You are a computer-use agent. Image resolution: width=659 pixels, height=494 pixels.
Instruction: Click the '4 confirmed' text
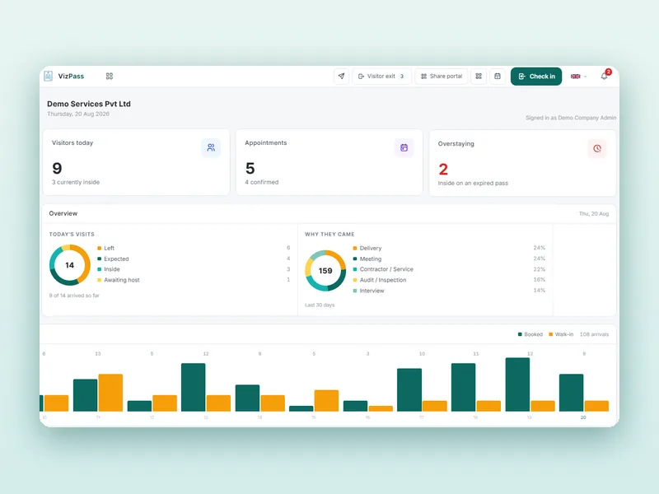(262, 182)
